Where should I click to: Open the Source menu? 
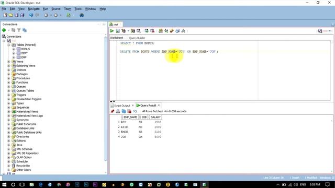[56, 9]
